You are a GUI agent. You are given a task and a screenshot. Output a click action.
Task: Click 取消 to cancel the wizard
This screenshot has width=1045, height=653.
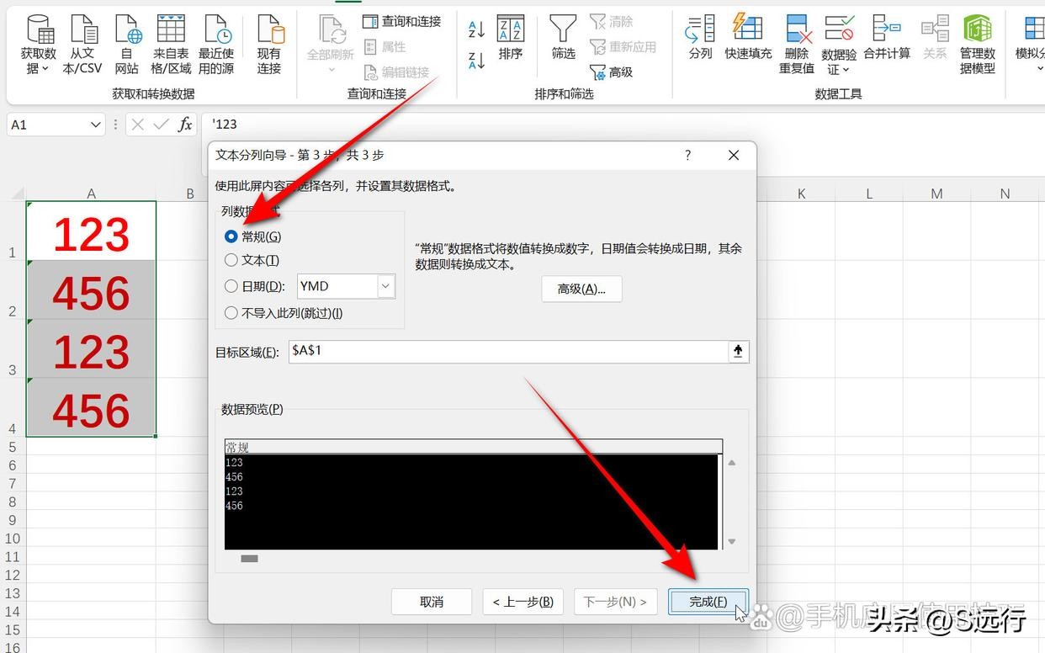[x=432, y=602]
